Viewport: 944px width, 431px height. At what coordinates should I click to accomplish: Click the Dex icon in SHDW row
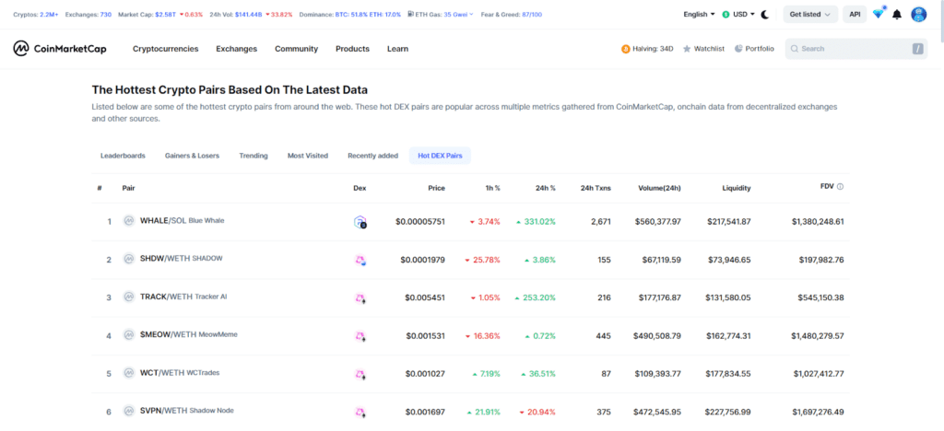[x=360, y=261]
